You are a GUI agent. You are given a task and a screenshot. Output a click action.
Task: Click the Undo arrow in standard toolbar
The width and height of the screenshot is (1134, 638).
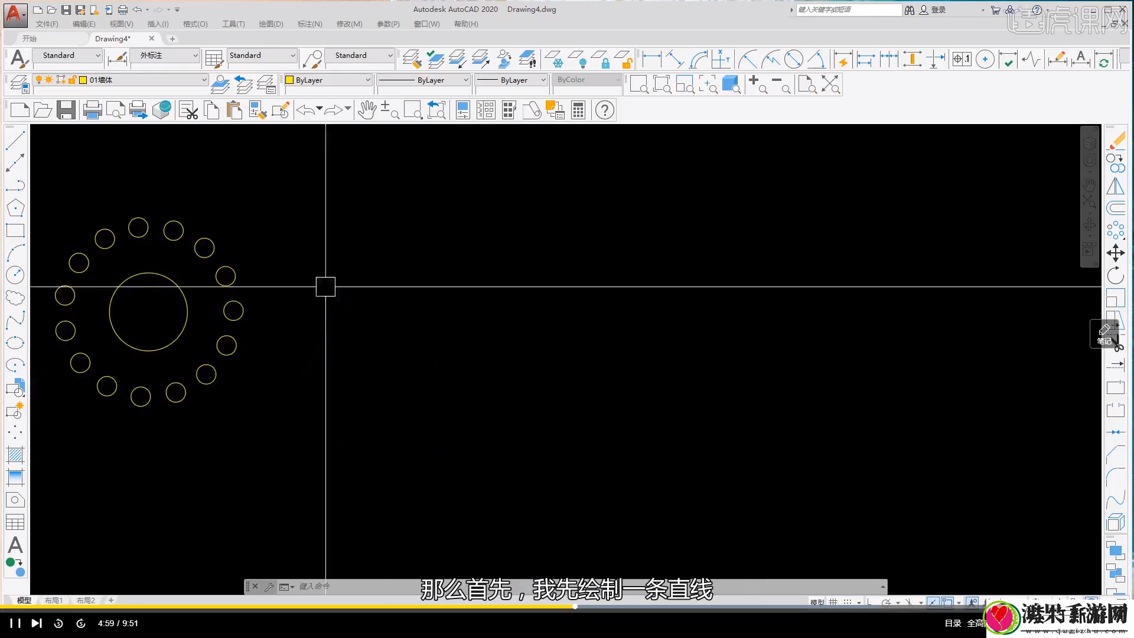point(305,110)
